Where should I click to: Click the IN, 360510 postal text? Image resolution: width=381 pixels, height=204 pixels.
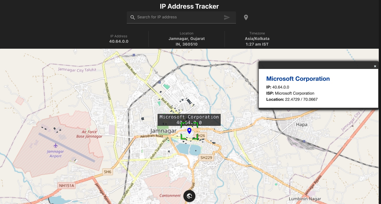tap(187, 44)
